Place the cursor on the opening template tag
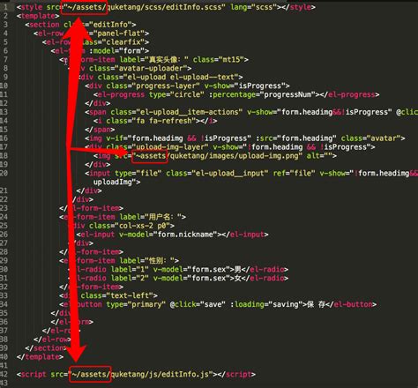 tap(38, 16)
